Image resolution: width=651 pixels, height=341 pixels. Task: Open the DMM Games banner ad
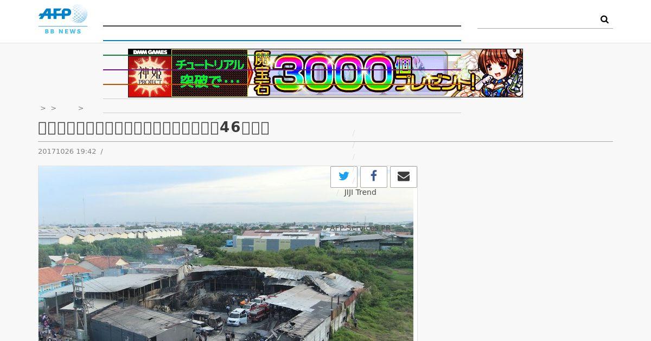325,73
